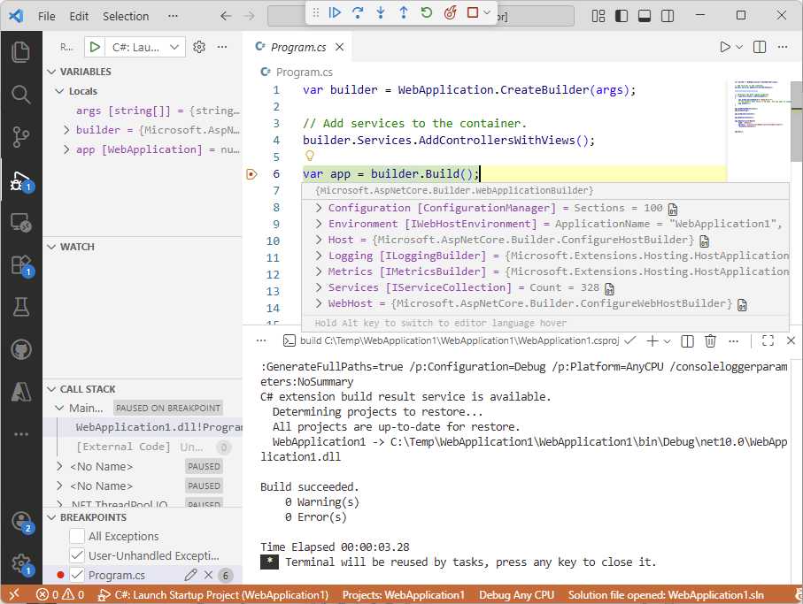Screen dimensions: 803x604
Task: Open the Selection menu
Action: point(126,16)
